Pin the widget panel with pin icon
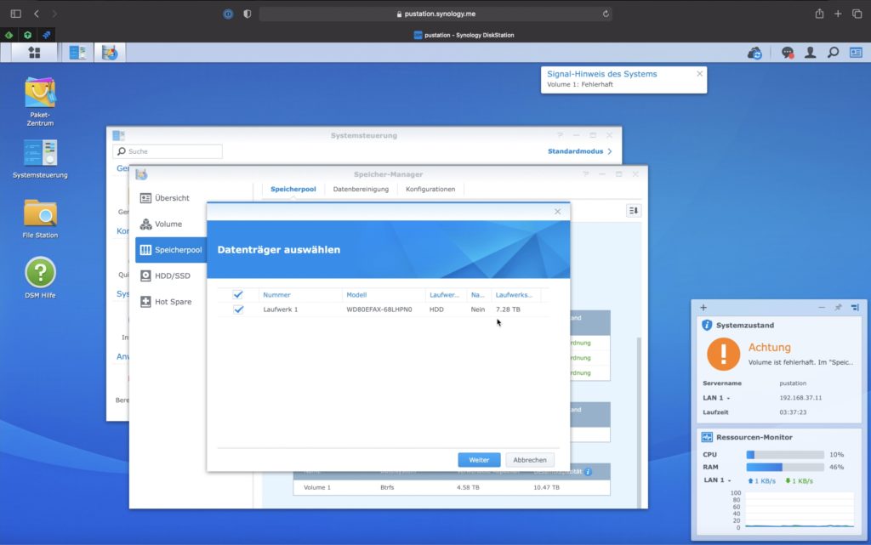 click(838, 307)
